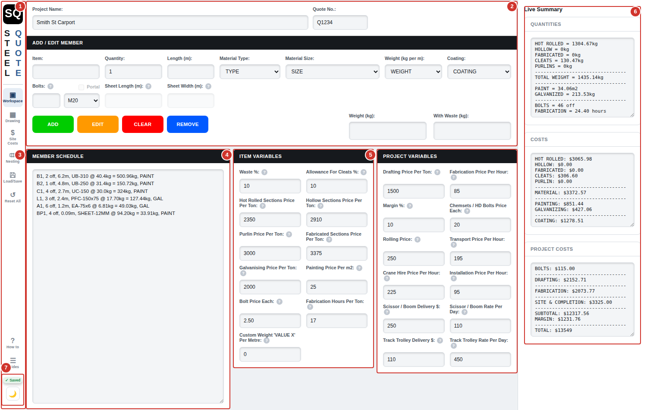The width and height of the screenshot is (647, 410).
Task: Open the Material Type dropdown
Action: pyautogui.click(x=250, y=72)
